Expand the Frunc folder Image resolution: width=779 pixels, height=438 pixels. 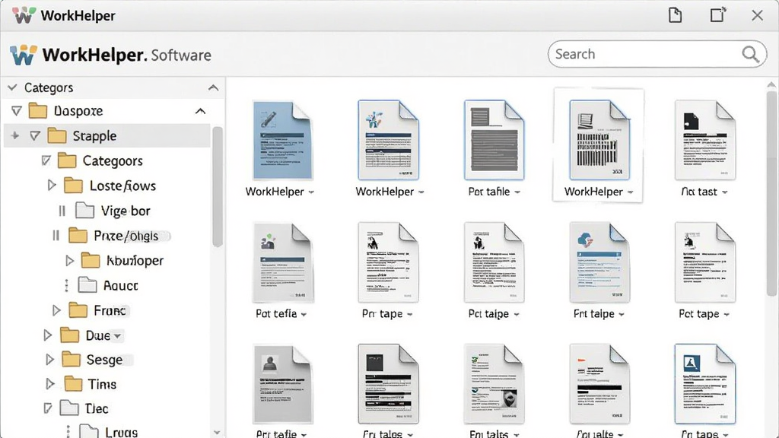[x=56, y=310]
